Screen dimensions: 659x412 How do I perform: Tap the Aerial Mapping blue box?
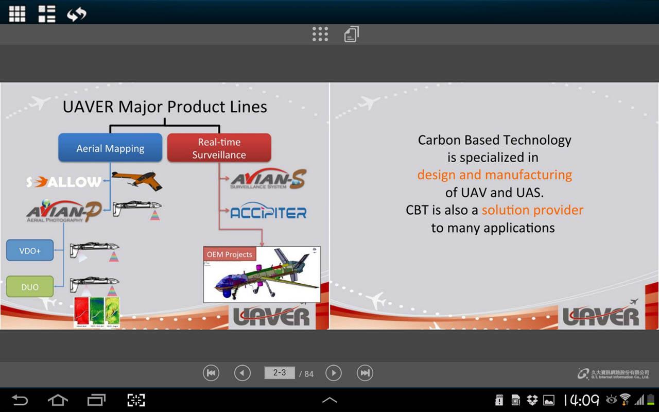pyautogui.click(x=110, y=148)
